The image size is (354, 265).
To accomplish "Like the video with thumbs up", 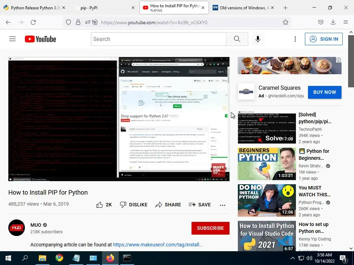I will pyautogui.click(x=104, y=205).
